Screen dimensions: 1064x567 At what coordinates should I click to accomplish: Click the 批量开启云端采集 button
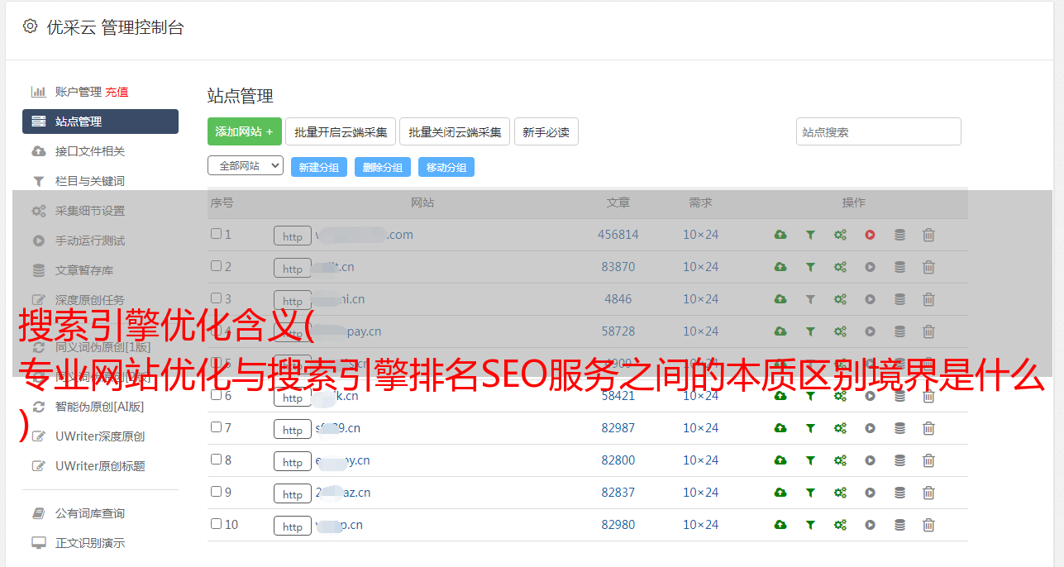click(x=341, y=131)
